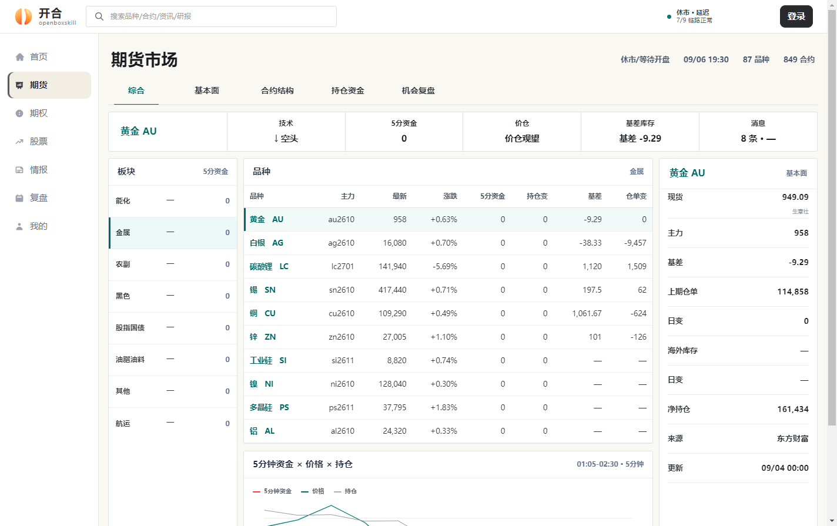837x526 pixels.
Task: Open the 锡 SN product link
Action: (x=263, y=290)
